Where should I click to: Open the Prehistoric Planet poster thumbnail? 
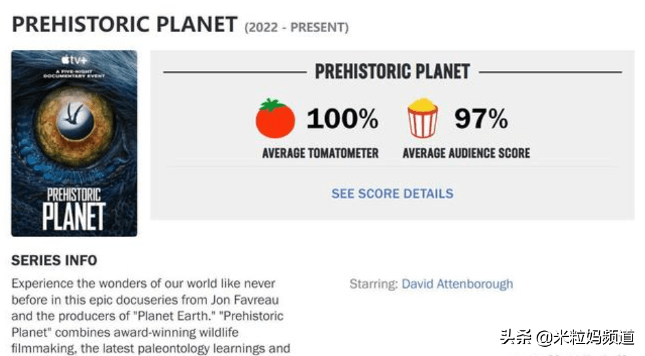coord(74,143)
